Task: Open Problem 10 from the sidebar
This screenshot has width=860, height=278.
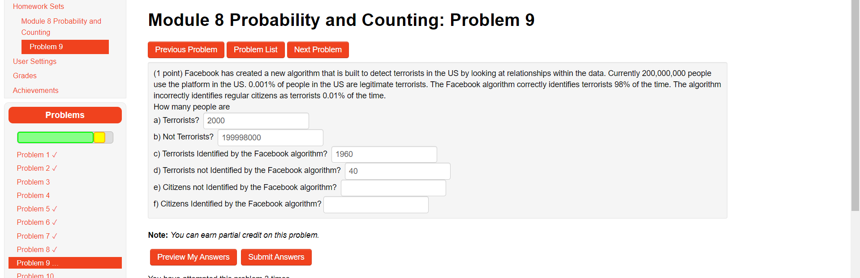Action: (35, 275)
